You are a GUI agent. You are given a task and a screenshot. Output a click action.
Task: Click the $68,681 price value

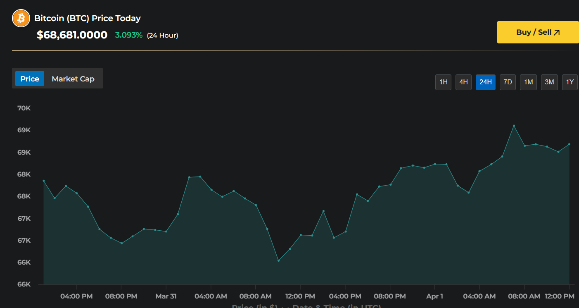pos(72,35)
